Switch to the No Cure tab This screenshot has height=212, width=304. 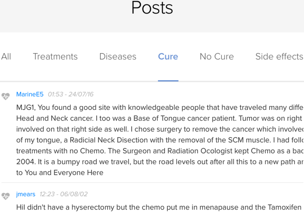[217, 57]
